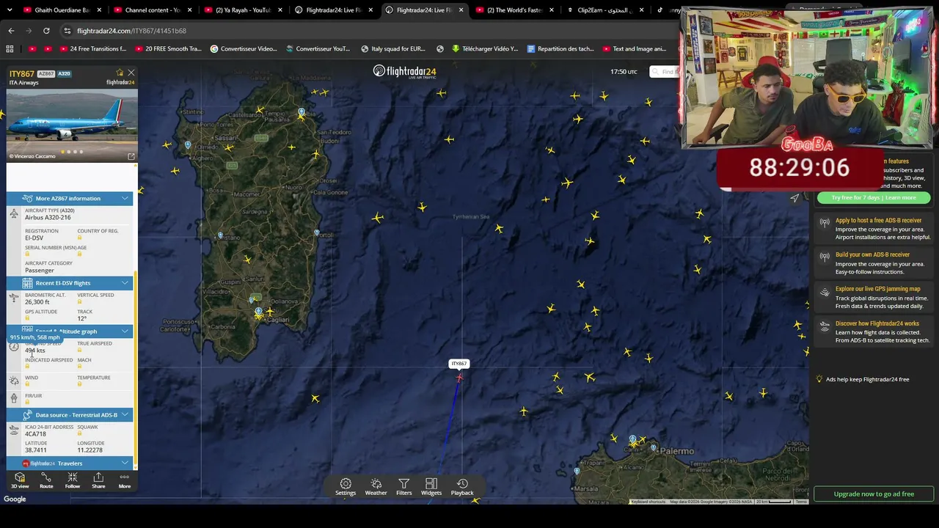Image resolution: width=939 pixels, height=528 pixels.
Task: Open Télécharger Vidéo Y... bookmark
Action: pyautogui.click(x=484, y=49)
